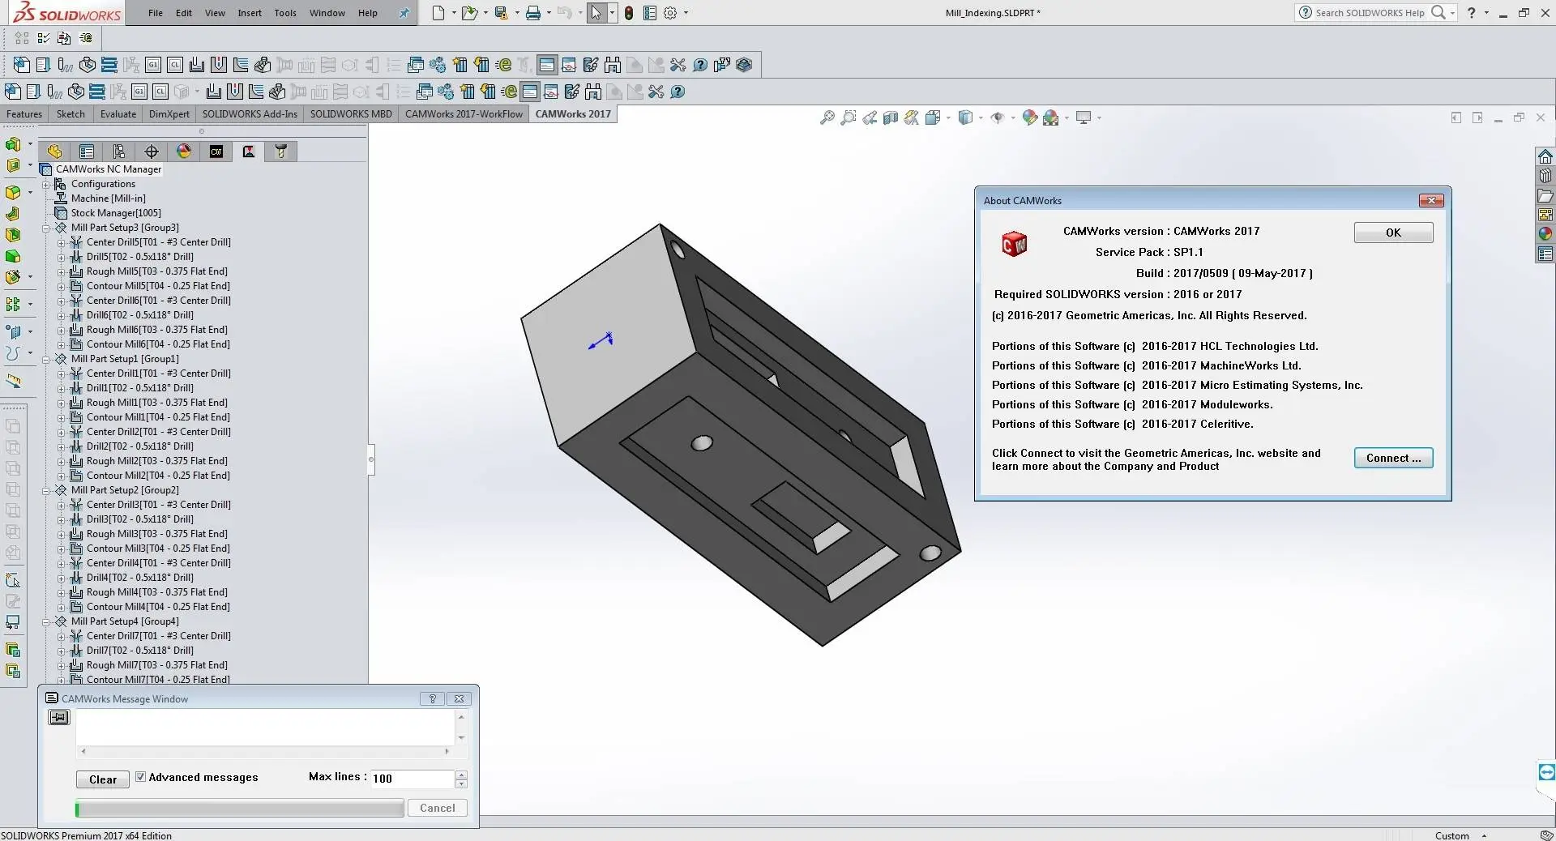This screenshot has width=1556, height=841.
Task: Toggle Message Window icon in upper CAMWorks toolbar
Action: click(x=547, y=65)
